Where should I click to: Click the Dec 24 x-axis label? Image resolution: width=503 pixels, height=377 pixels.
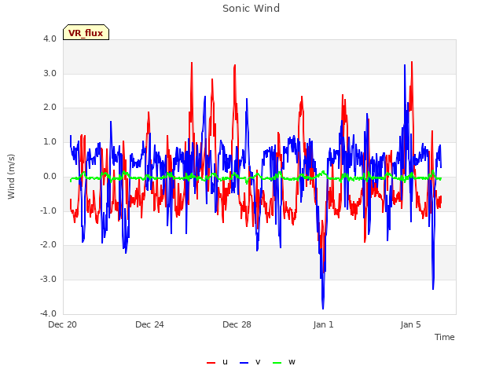[149, 324]
